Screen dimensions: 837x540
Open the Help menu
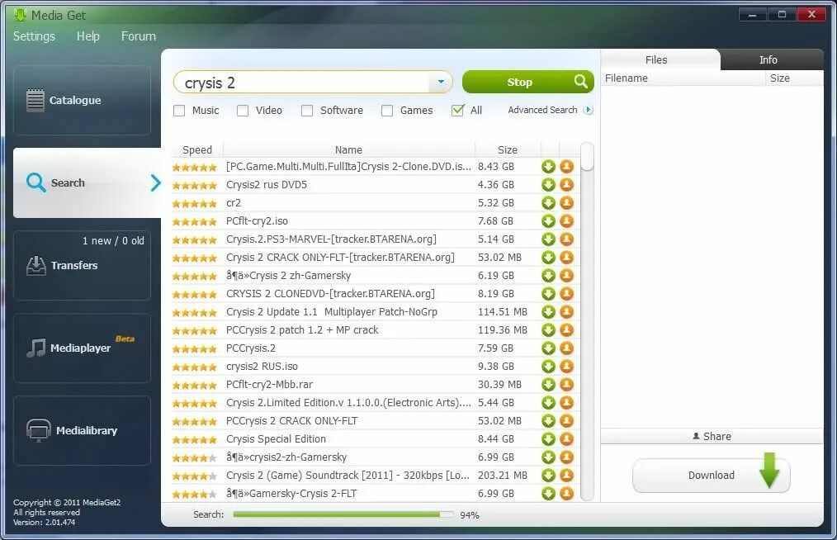(x=88, y=36)
